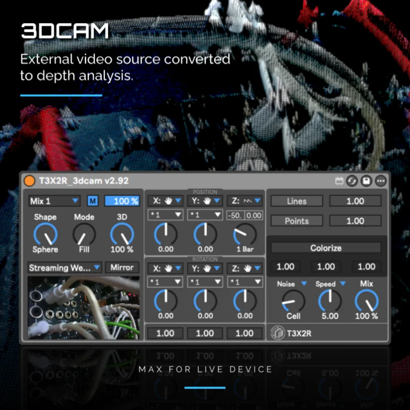
Task: Click the hand icon for Rotation Y
Action: tap(207, 268)
